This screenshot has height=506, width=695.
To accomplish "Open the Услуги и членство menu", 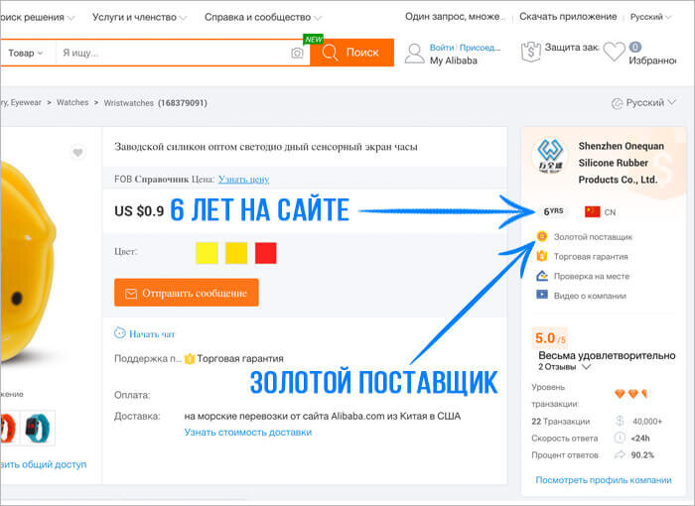I will (139, 17).
